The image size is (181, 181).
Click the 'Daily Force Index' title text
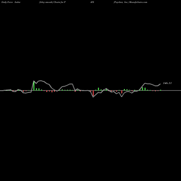[11, 2]
